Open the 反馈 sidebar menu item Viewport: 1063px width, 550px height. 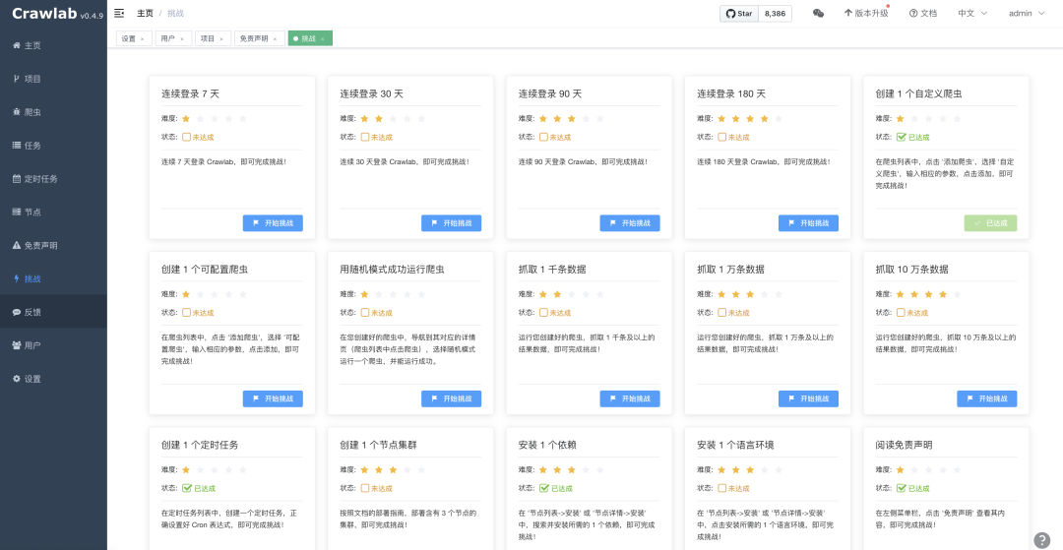[53, 312]
